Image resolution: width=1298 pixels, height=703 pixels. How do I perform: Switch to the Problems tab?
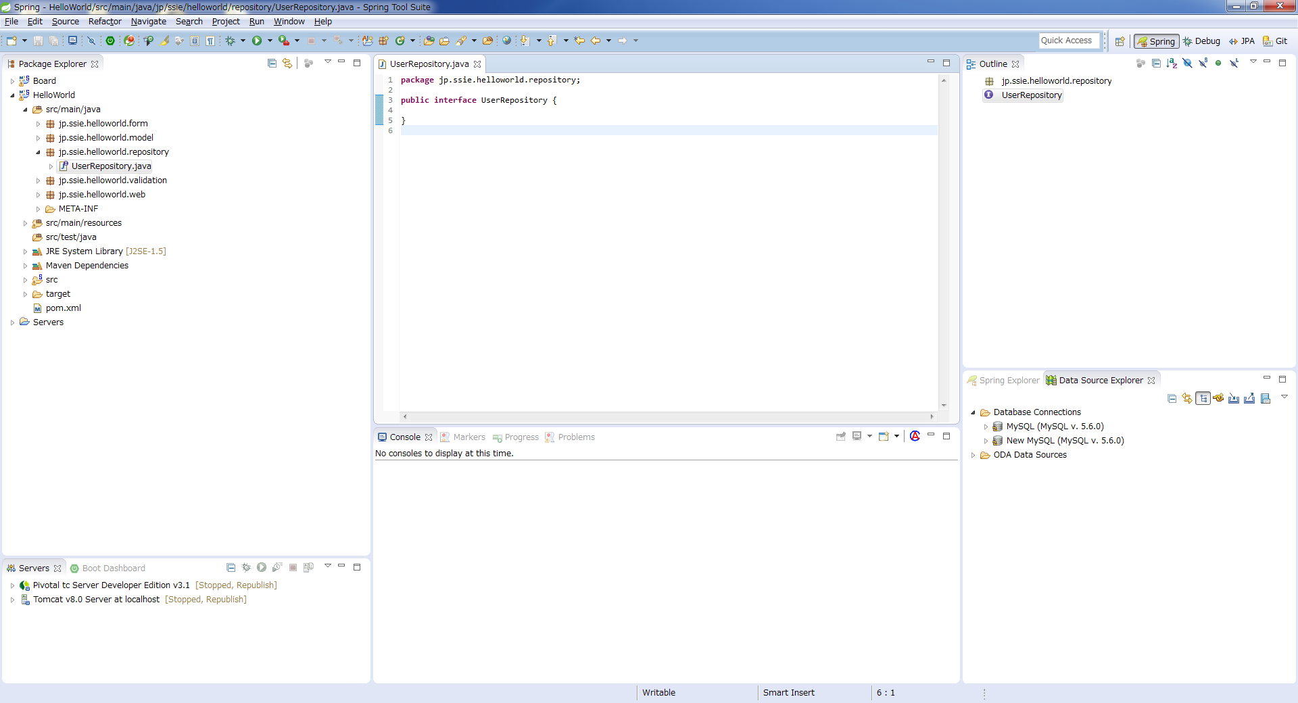(x=576, y=437)
